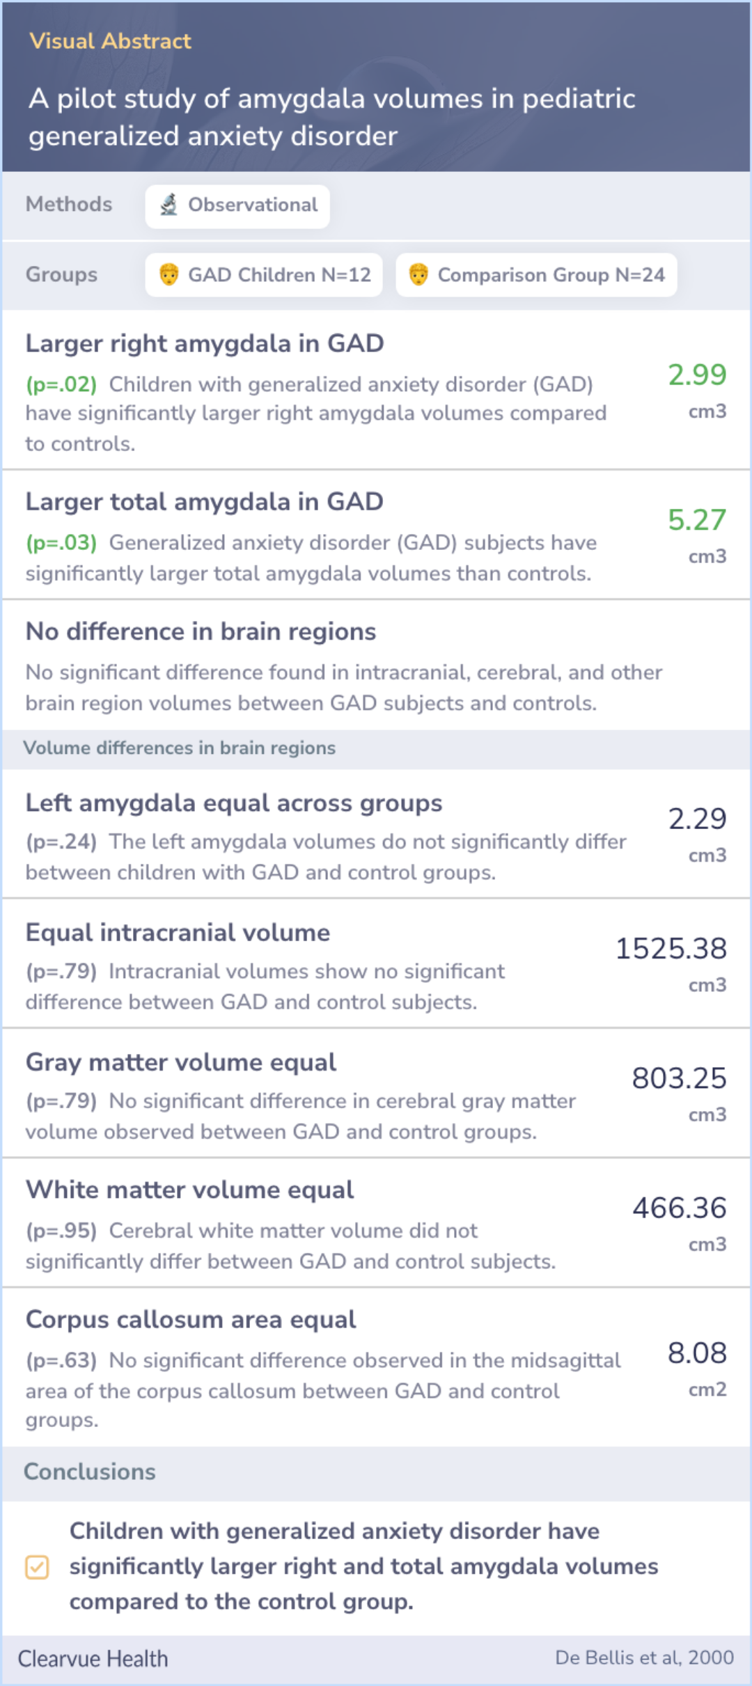Open the De Bellis et al, 2000 citation
The height and width of the screenshot is (1686, 752).
(644, 1657)
